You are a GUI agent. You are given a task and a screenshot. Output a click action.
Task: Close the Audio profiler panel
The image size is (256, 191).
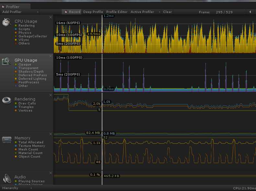click(51, 173)
